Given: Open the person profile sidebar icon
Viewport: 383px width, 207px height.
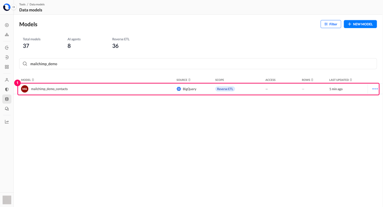Looking at the screenshot, I should coord(7,80).
